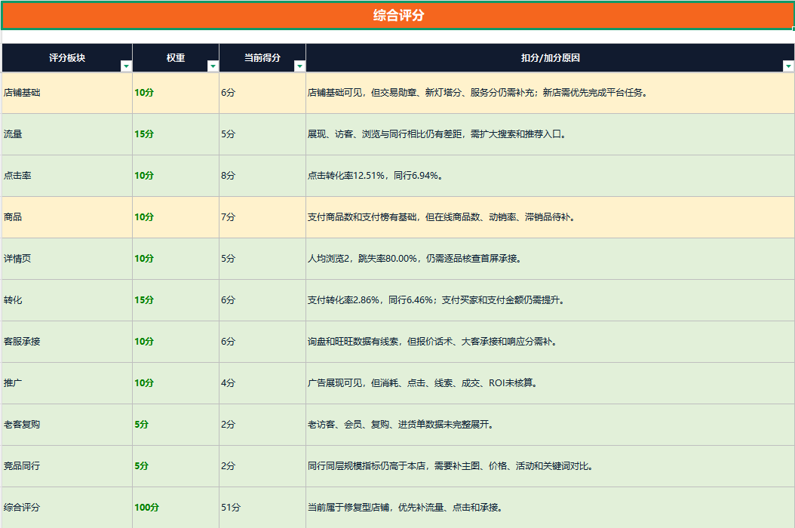Select the 扣分/加分原因 header cell

(550, 58)
